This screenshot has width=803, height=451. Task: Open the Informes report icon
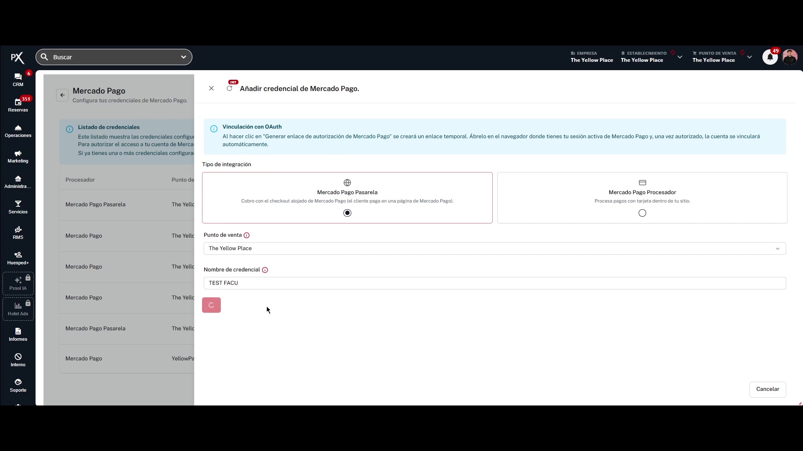[x=18, y=331]
